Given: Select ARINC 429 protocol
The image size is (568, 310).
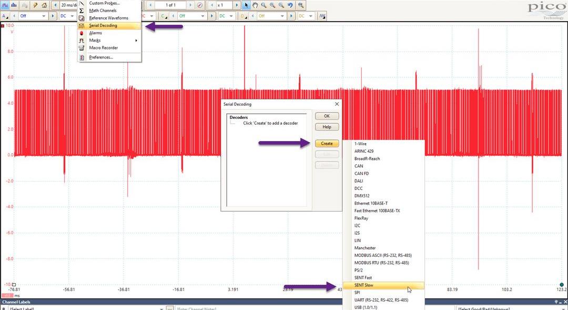Looking at the screenshot, I should click(383, 151).
